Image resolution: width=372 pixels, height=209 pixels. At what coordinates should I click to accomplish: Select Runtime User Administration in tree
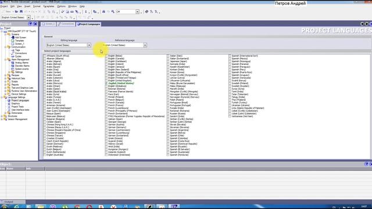point(24,91)
